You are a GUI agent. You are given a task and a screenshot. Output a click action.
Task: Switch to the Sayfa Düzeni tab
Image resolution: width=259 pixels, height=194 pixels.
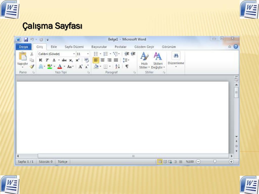(x=74, y=47)
